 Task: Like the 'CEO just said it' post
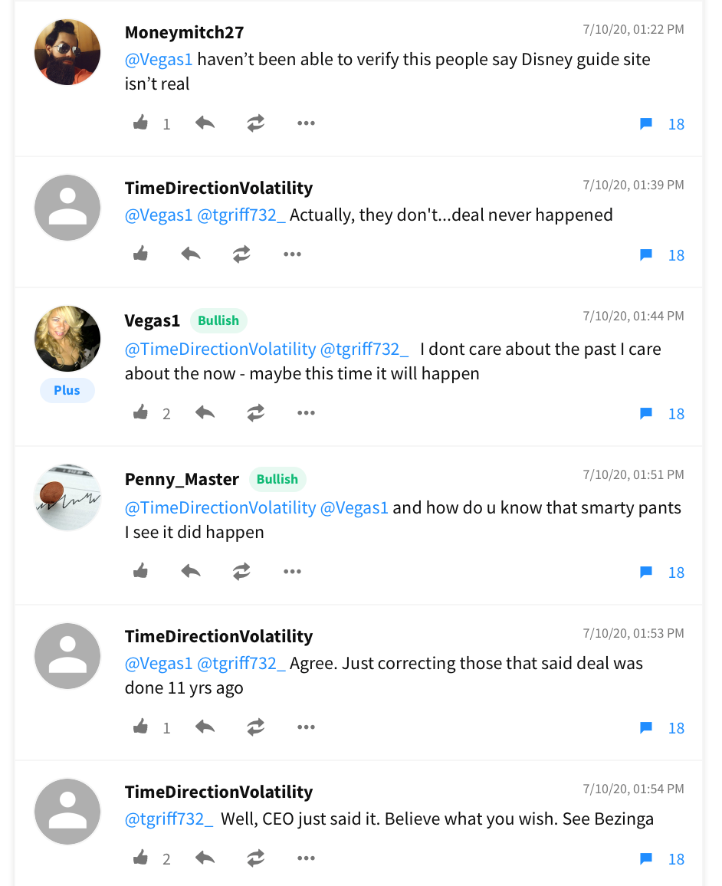[141, 858]
